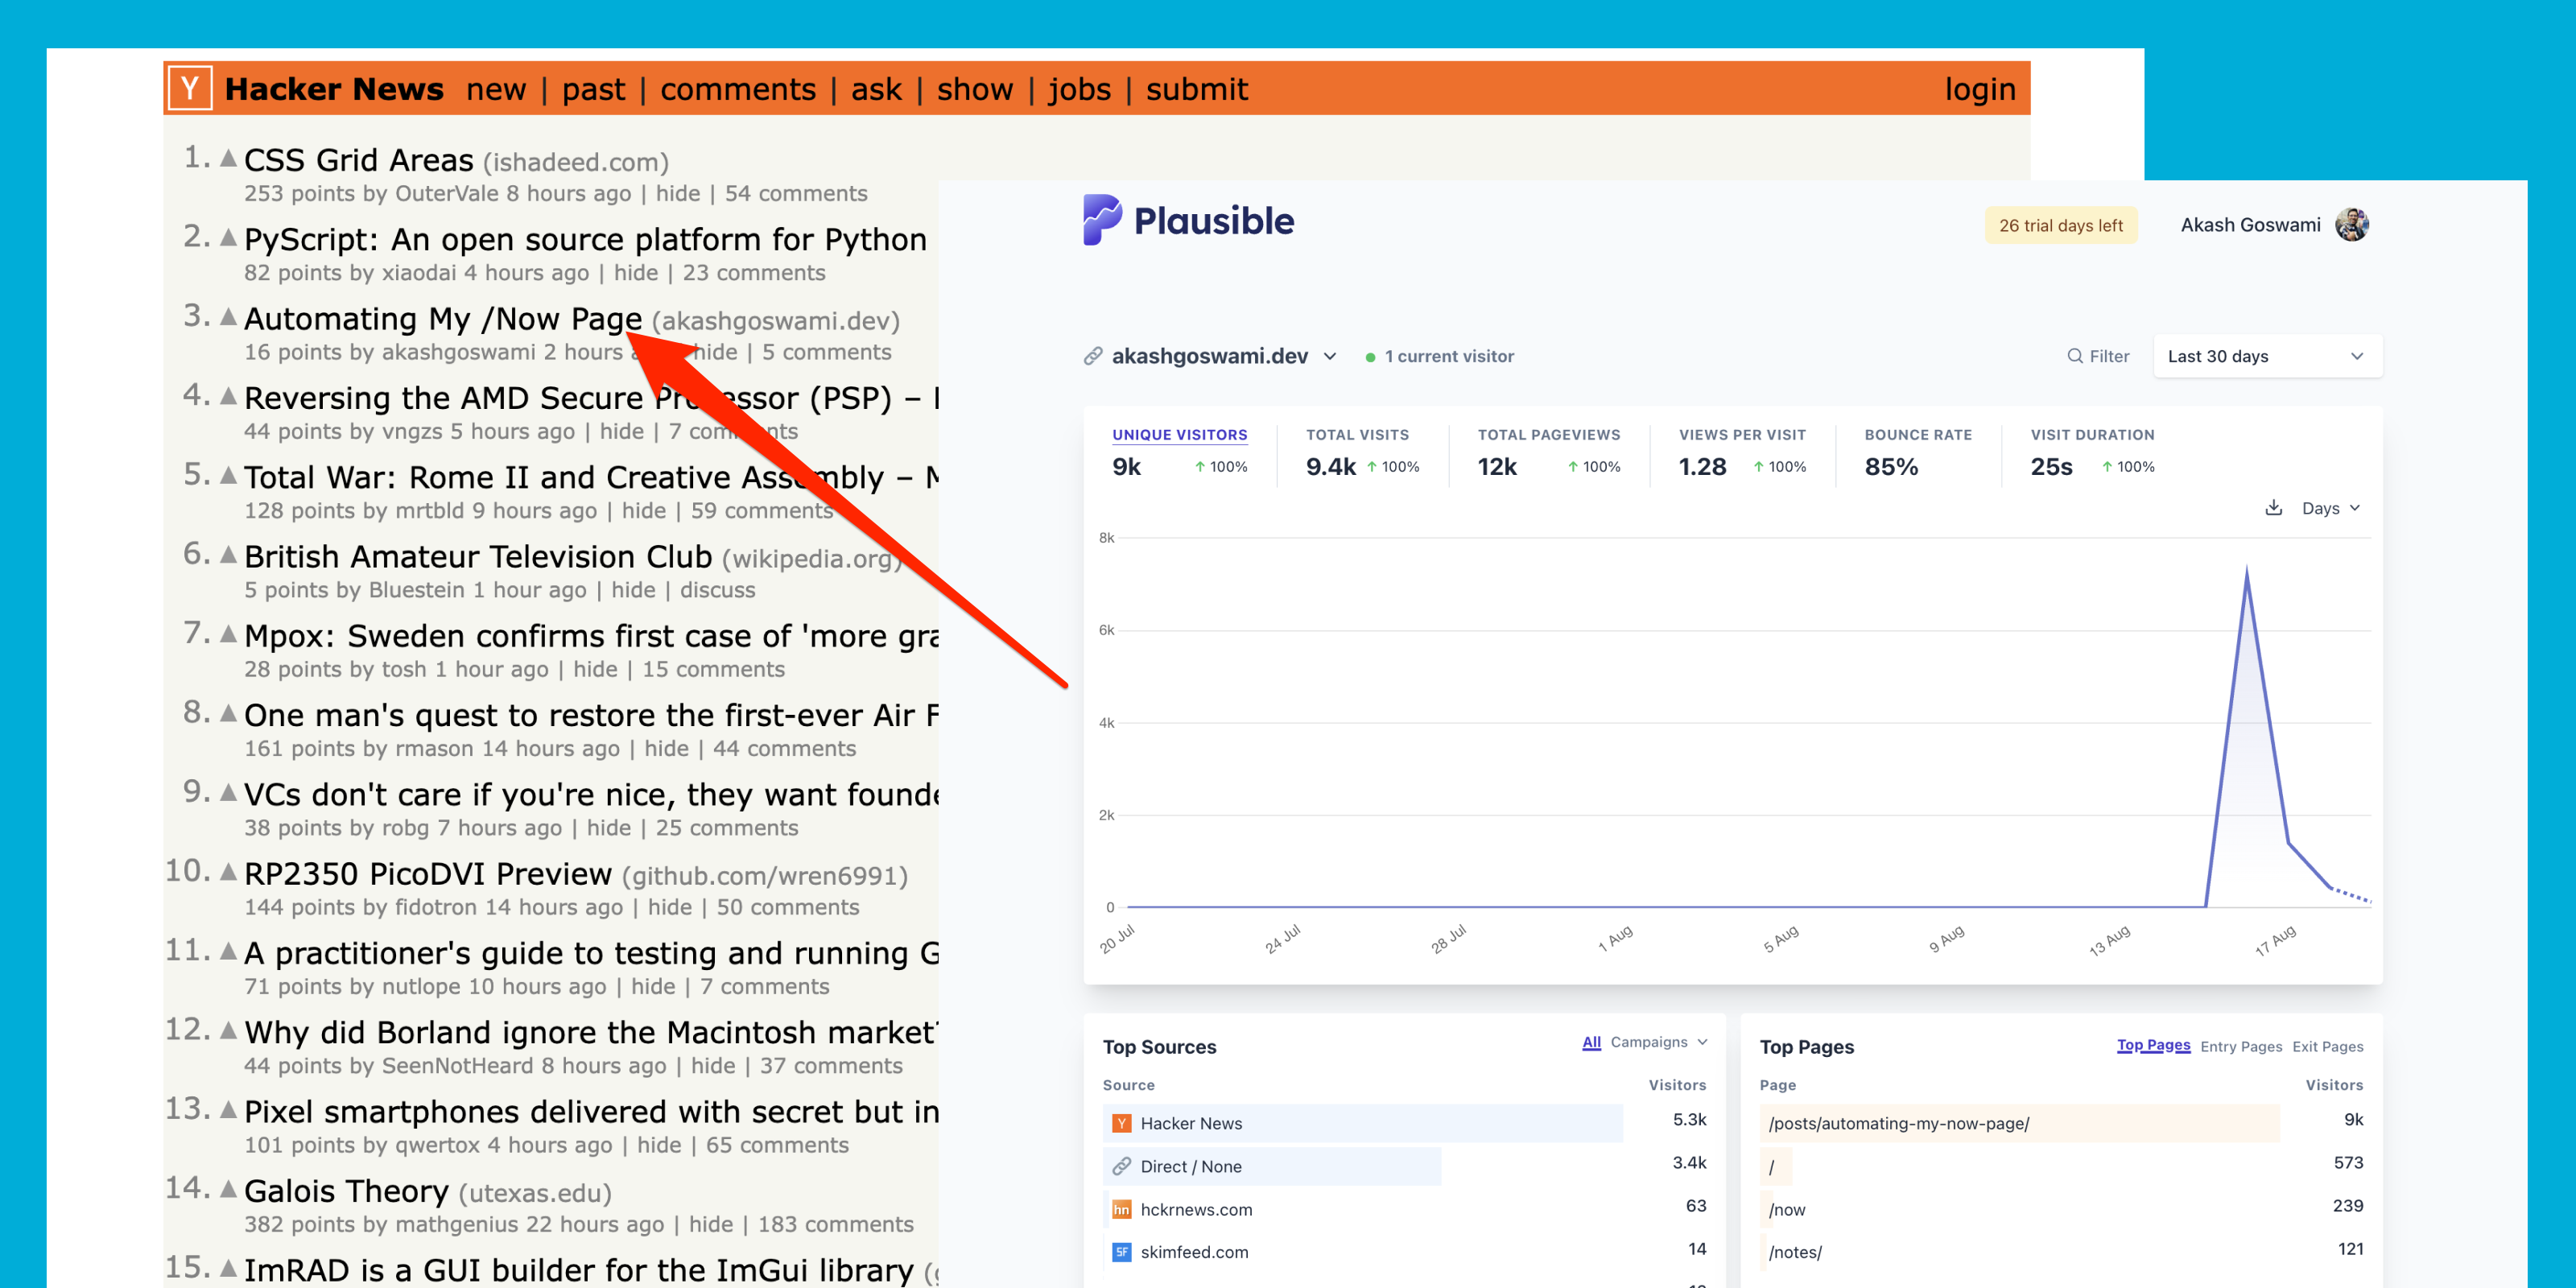Click the Direct / None source row
2576x1288 pixels.
1405,1166
